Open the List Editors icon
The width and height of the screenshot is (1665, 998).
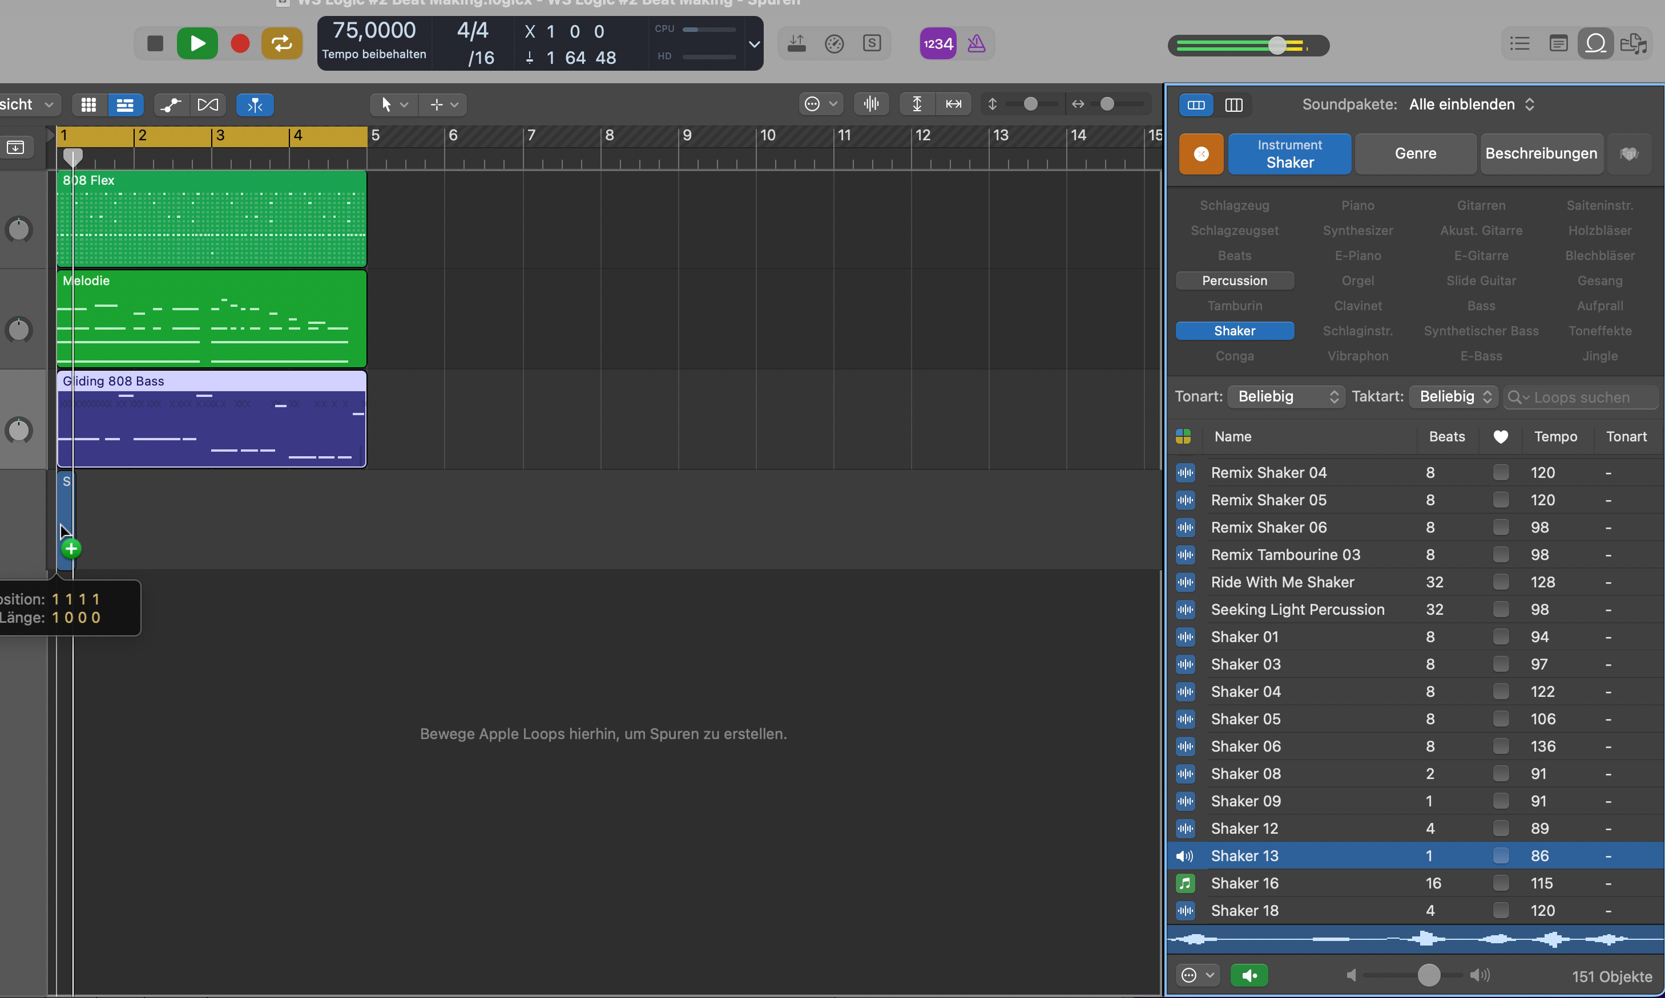[x=1519, y=44]
